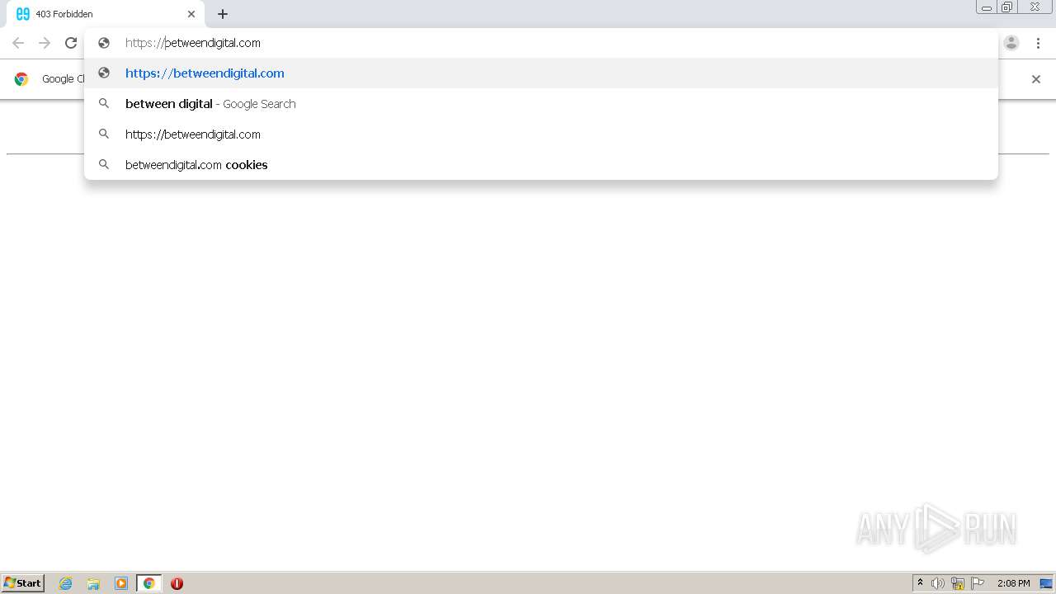Image resolution: width=1056 pixels, height=594 pixels.
Task: Launch Internet Explorer from taskbar
Action: pos(66,583)
